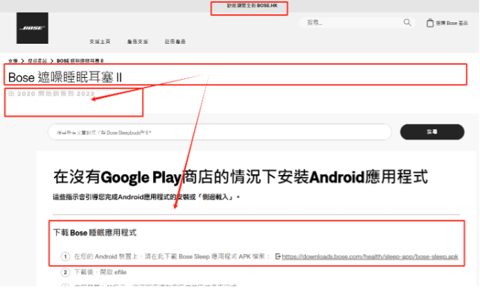Click the external link icon beside APK URL
The image size is (480, 288).
(x=278, y=256)
